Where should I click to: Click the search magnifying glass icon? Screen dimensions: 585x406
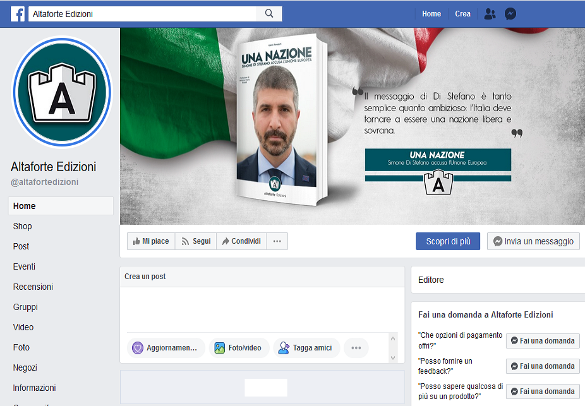click(268, 13)
